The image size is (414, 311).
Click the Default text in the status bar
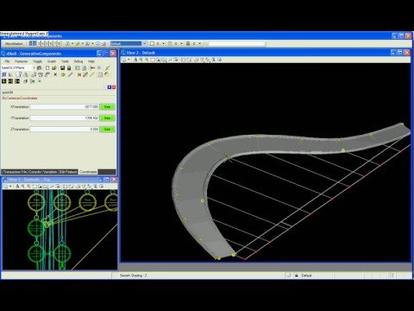(x=306, y=276)
